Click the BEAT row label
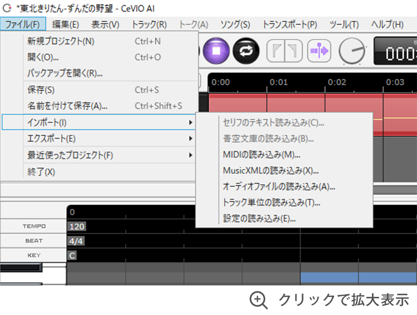 [34, 240]
